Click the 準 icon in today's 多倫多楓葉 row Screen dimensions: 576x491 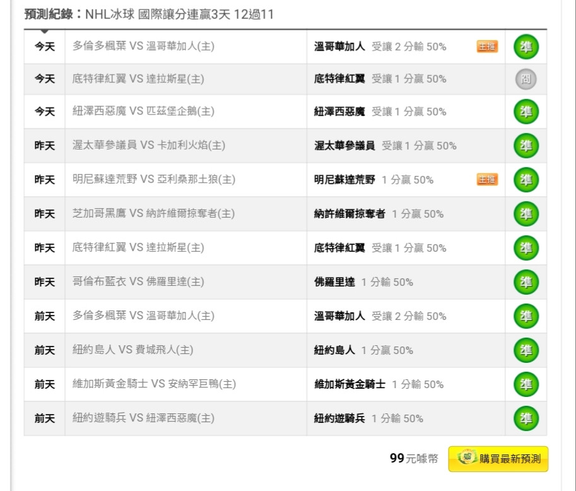pyautogui.click(x=526, y=47)
